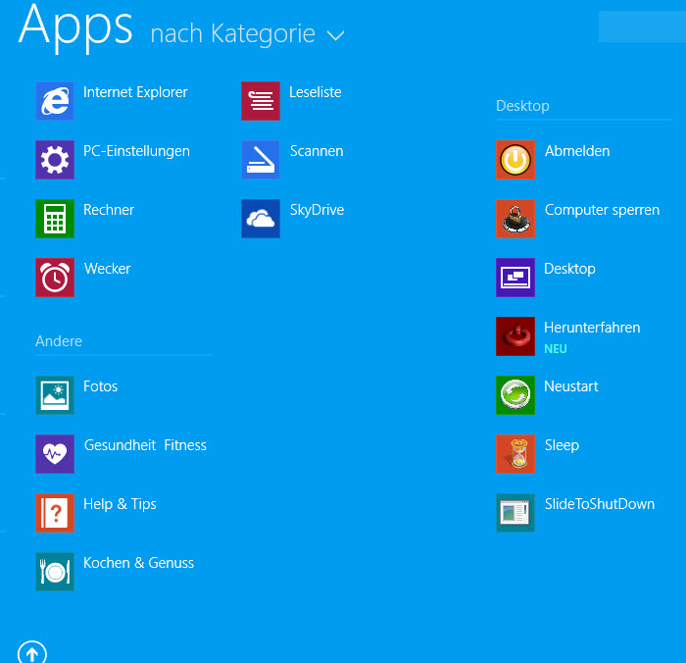Click the Leseliste label text
Viewport: 686px width, 663px height.
point(315,92)
